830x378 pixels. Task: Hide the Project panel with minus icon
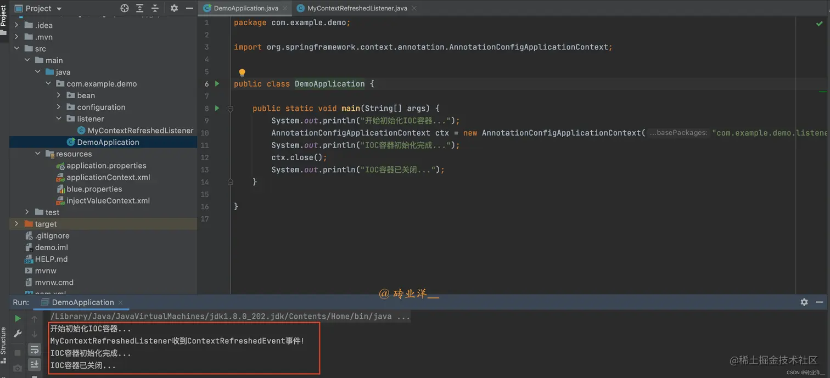[189, 8]
